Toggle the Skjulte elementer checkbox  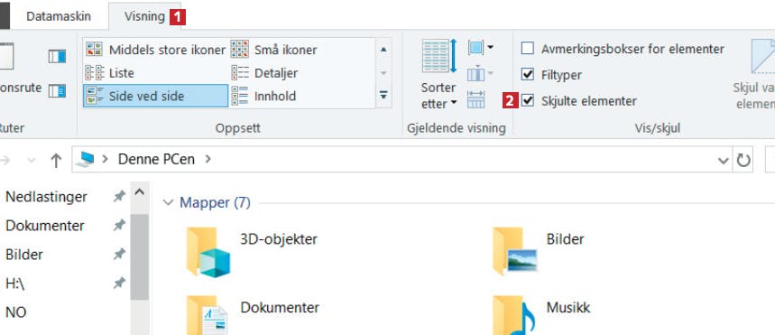click(528, 101)
